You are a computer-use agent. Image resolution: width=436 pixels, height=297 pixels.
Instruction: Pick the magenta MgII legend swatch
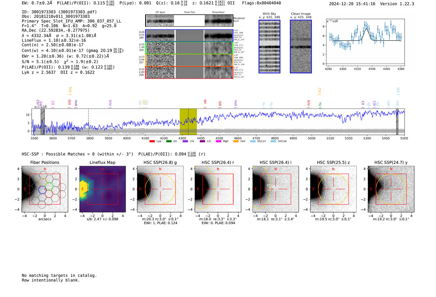pos(218,141)
